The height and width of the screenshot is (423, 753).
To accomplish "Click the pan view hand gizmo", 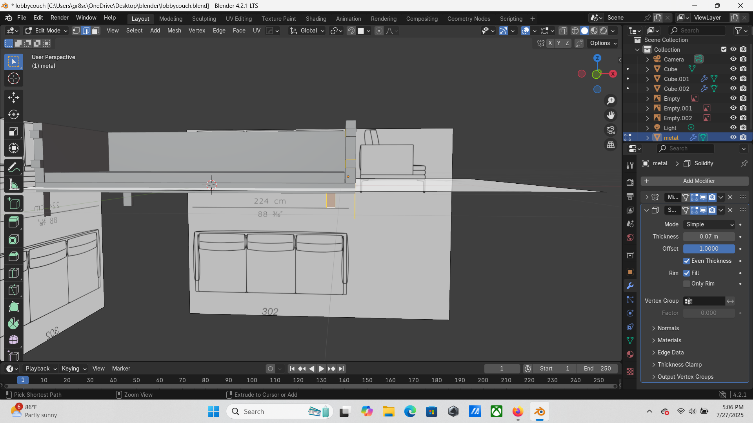I will tap(611, 115).
